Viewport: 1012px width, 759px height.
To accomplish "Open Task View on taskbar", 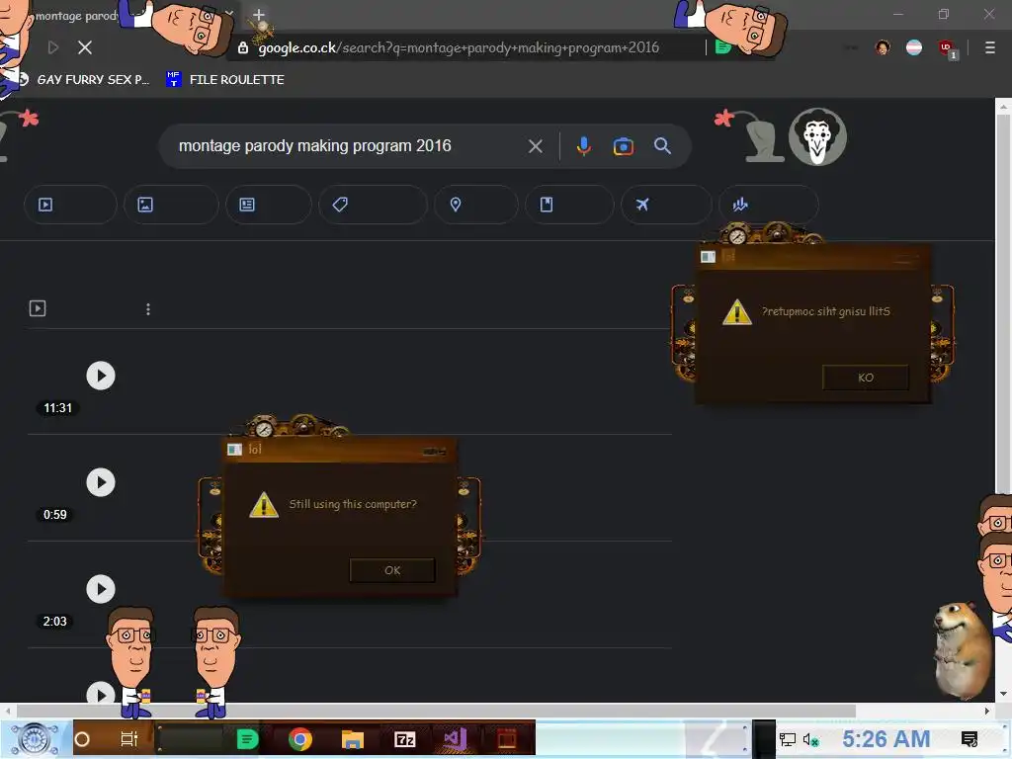I will tap(129, 738).
